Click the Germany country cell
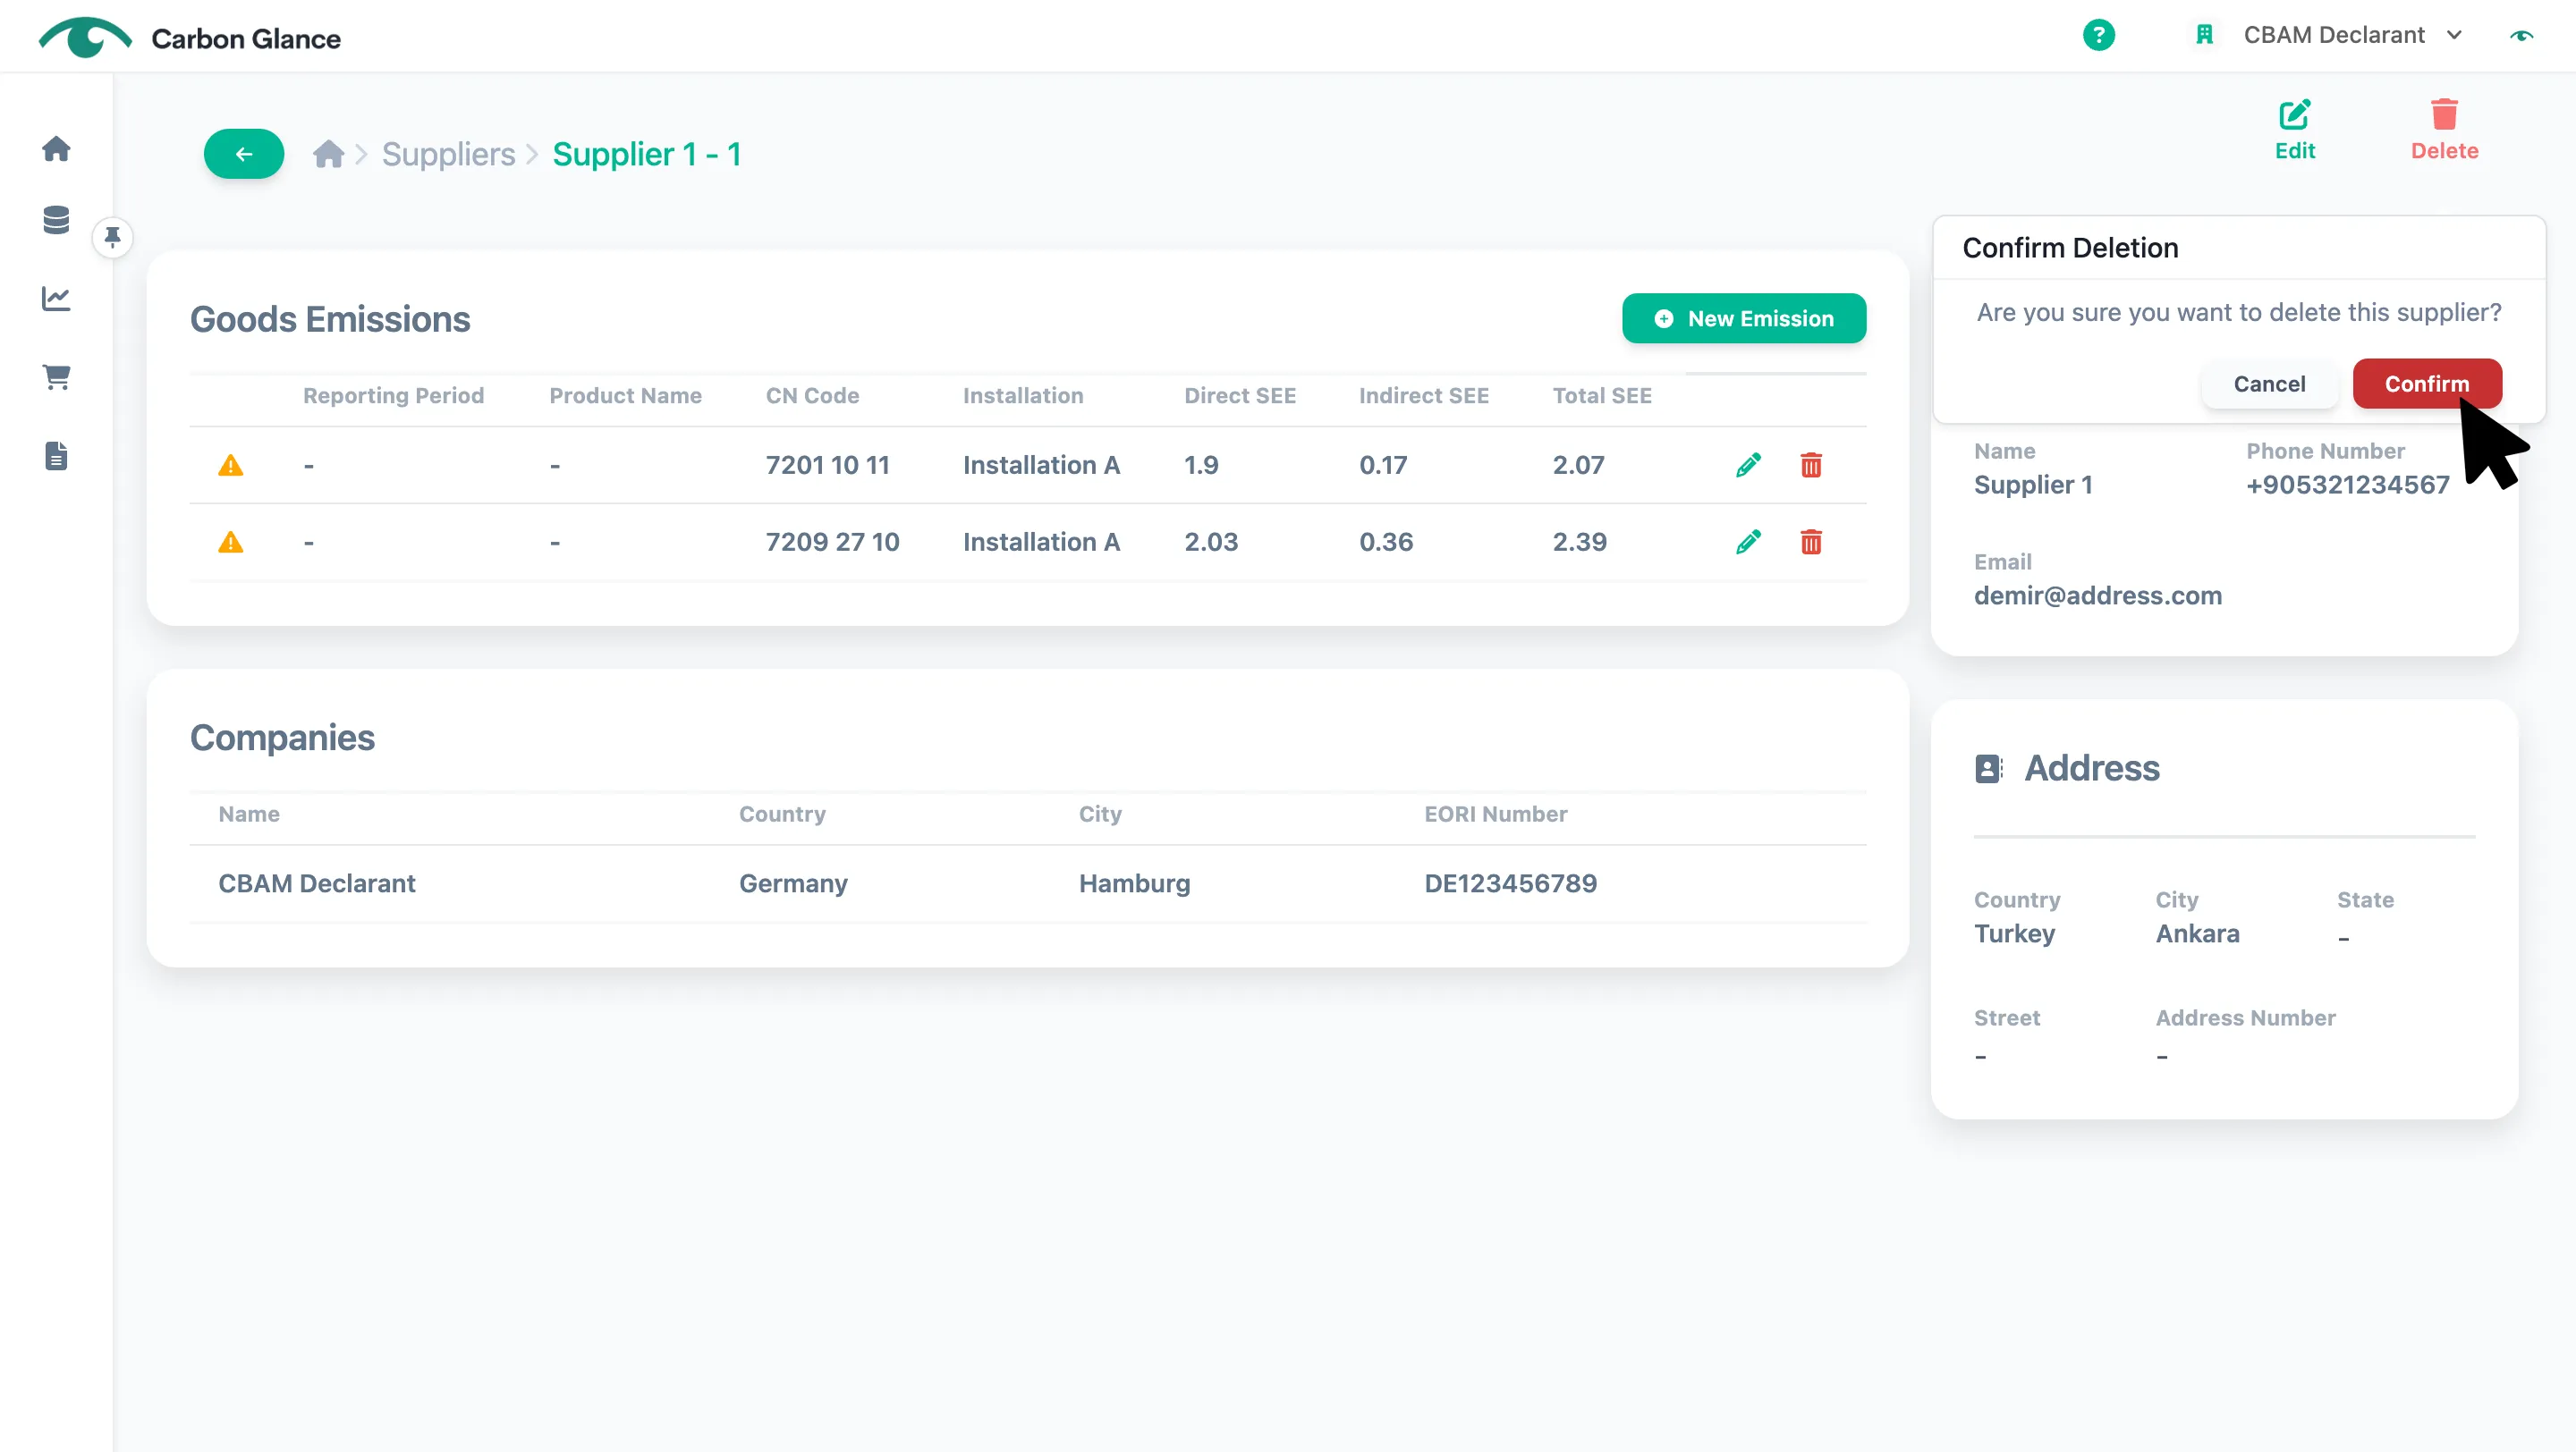Viewport: 2576px width, 1452px height. [793, 883]
